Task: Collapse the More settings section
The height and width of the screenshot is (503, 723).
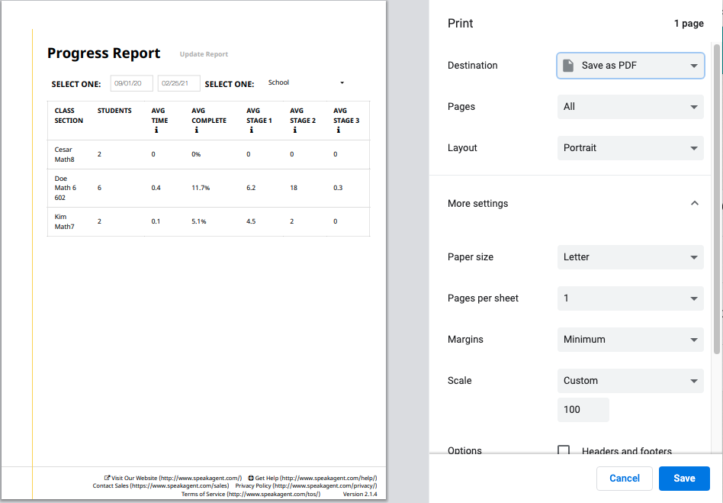Action: tap(695, 203)
